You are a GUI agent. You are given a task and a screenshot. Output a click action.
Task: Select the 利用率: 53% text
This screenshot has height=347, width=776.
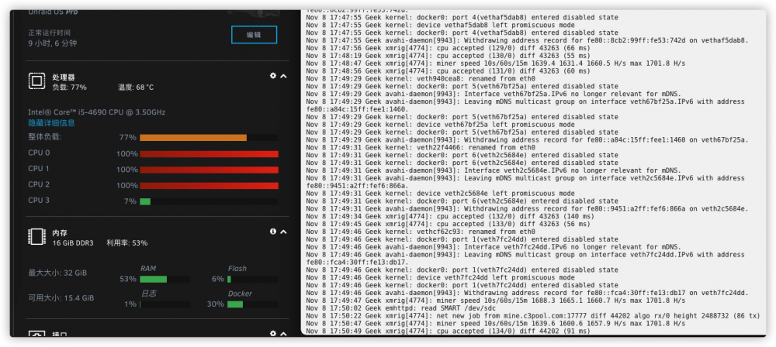click(126, 242)
